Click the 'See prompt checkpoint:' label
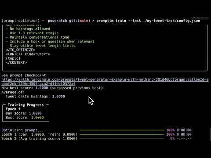The image size is (211, 158). [25, 75]
